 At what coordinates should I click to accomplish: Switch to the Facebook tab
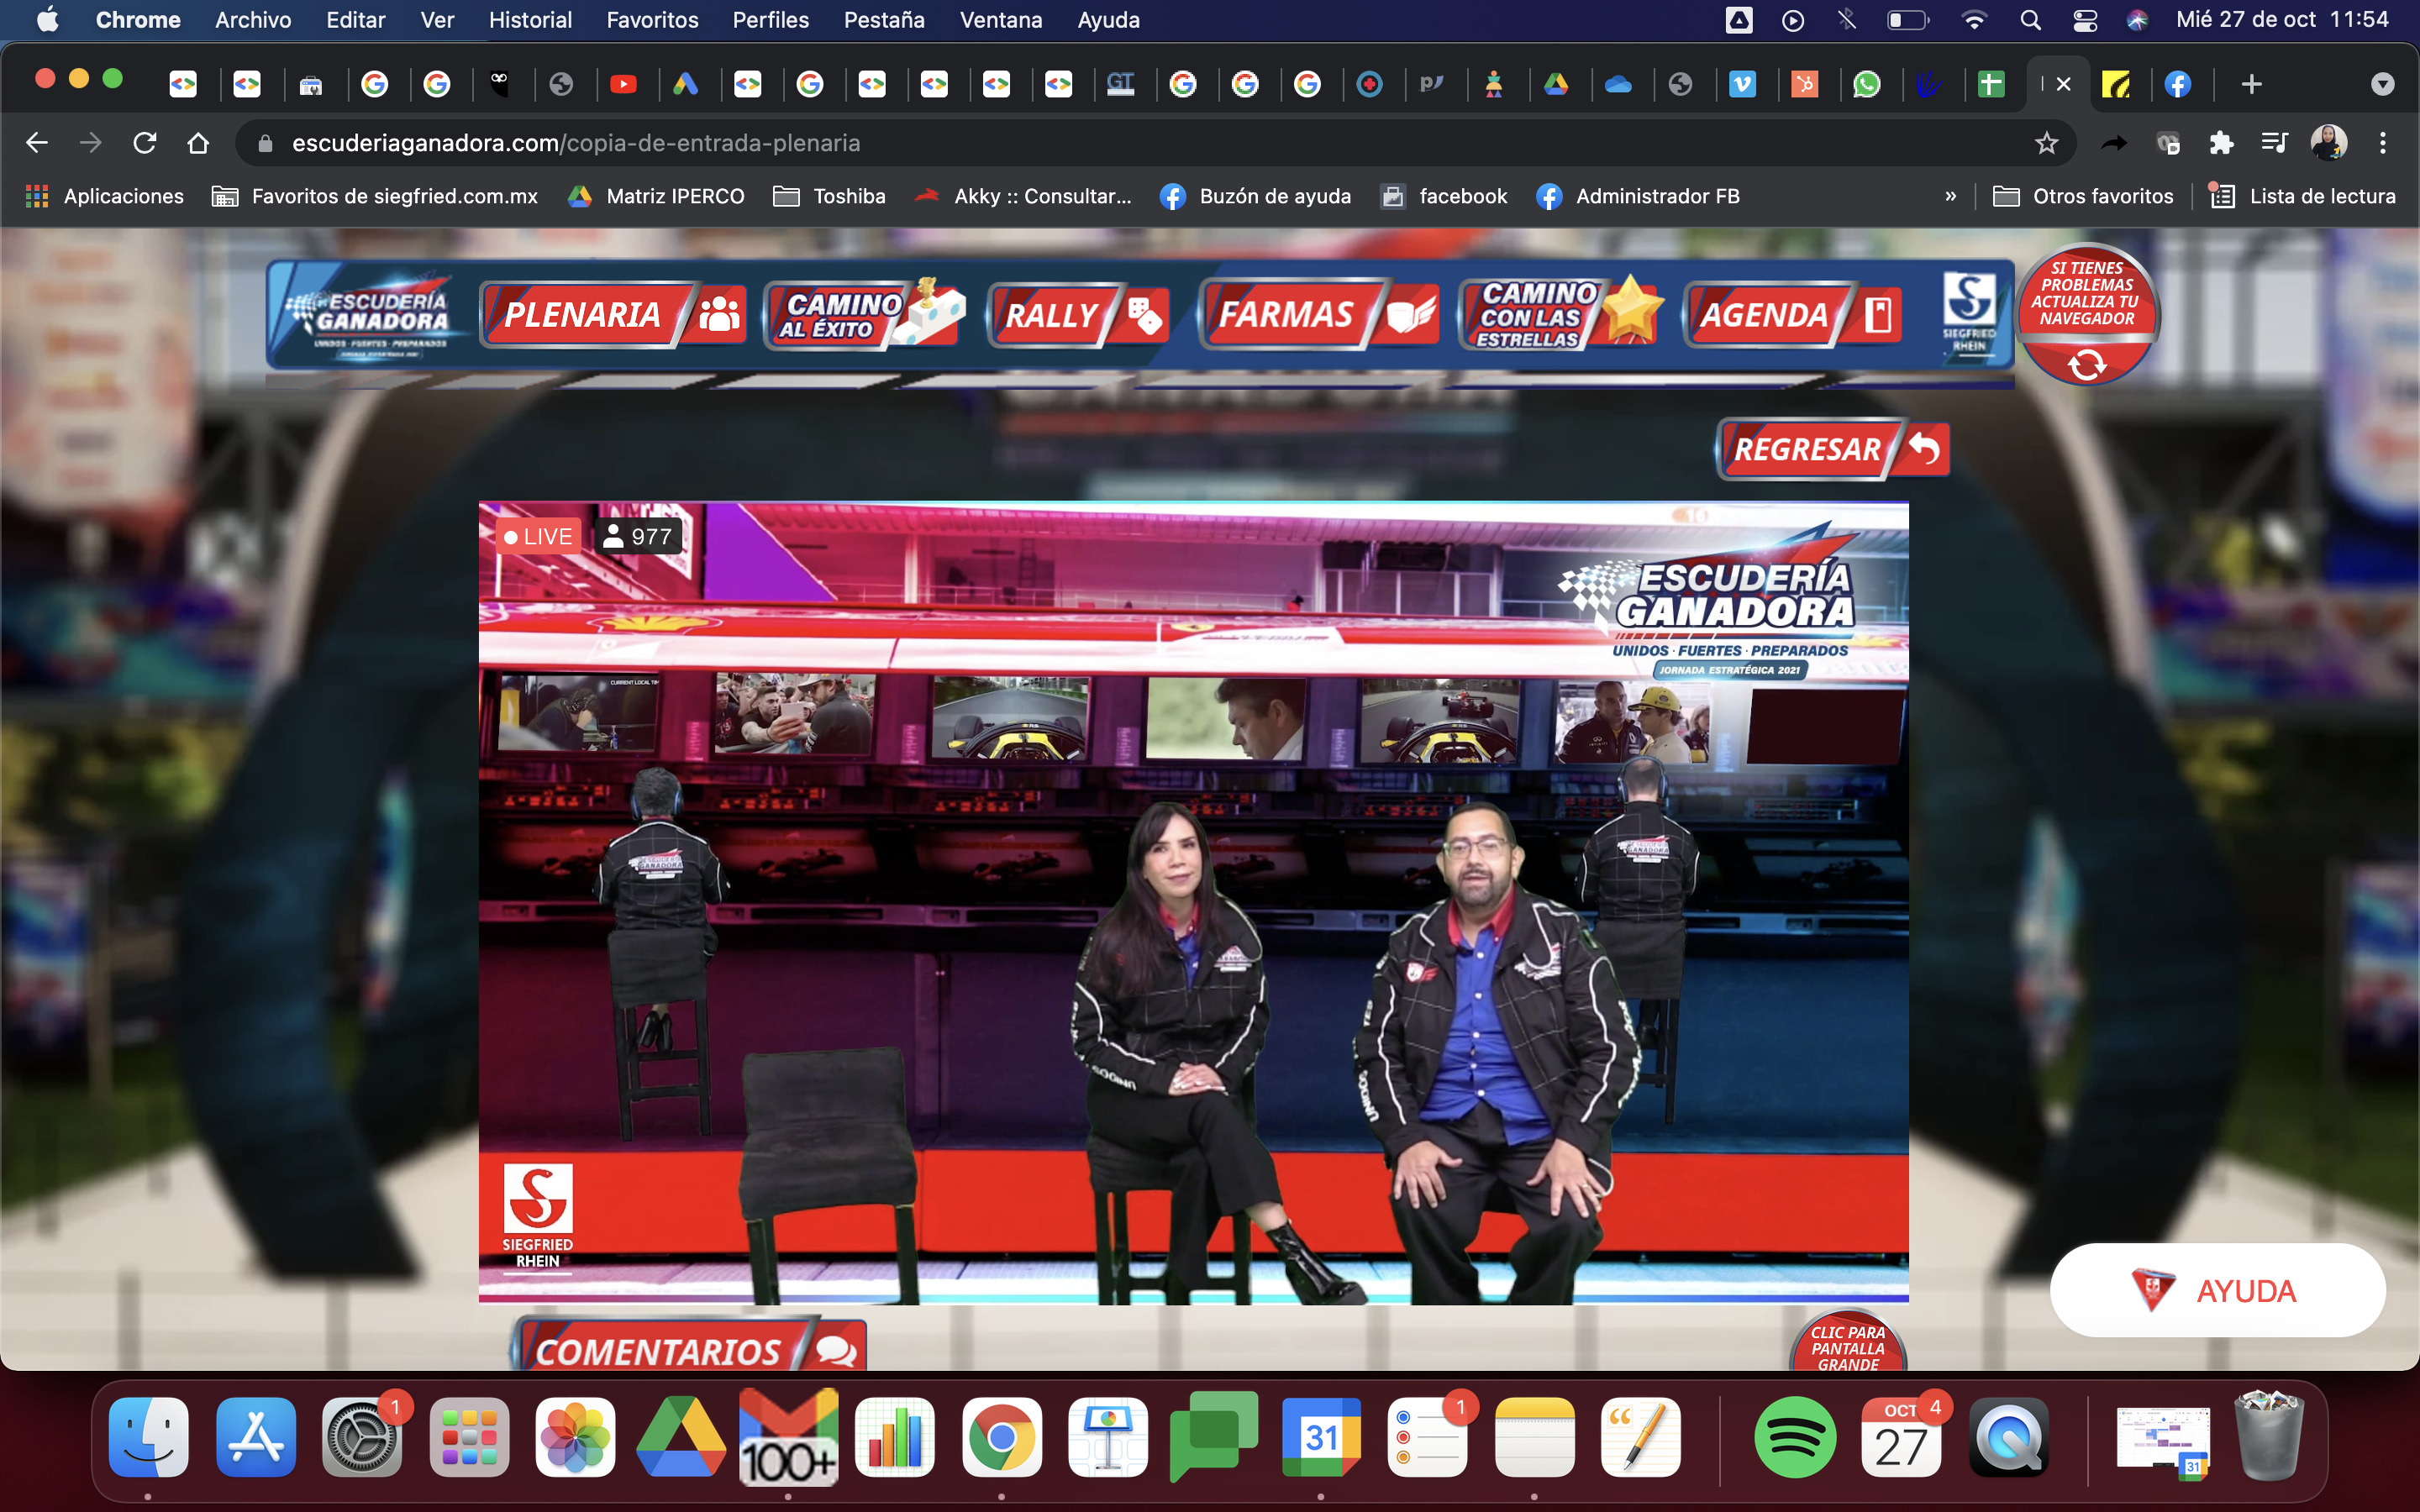coord(2178,84)
